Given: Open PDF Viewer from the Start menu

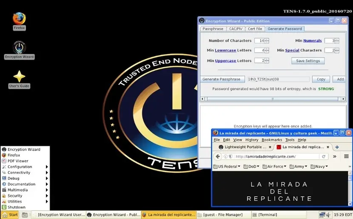Looking at the screenshot, I should (25, 161).
